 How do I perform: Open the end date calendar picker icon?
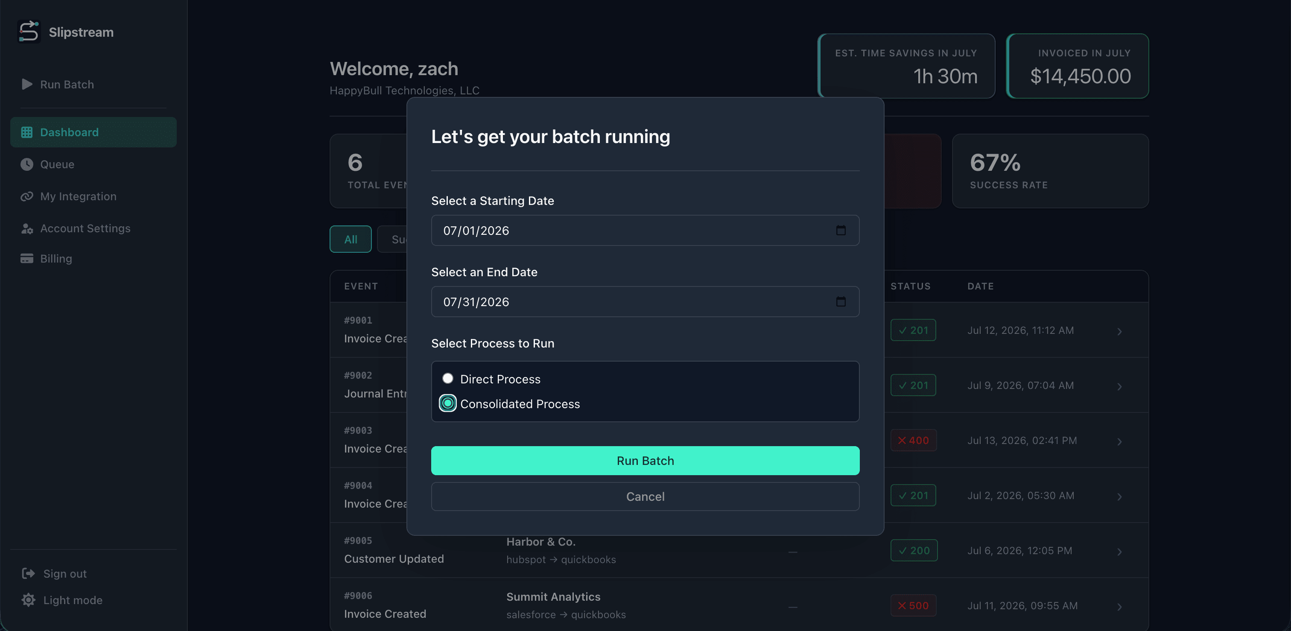[841, 302]
